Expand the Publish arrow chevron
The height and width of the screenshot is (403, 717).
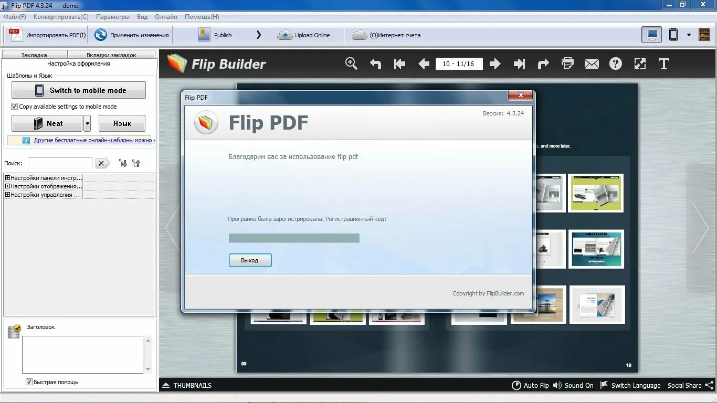coord(258,35)
